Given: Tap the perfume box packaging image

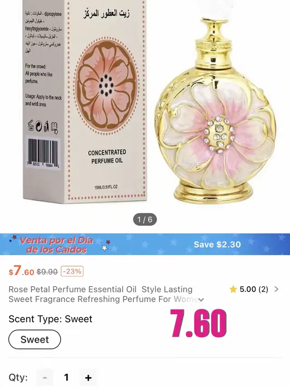Looking at the screenshot, I should pos(84,101).
